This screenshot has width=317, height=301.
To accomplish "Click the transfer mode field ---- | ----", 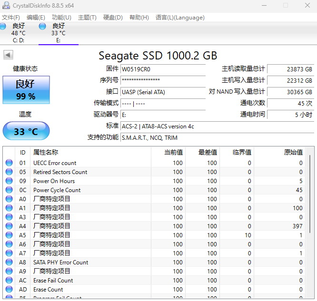I will [x=163, y=104].
